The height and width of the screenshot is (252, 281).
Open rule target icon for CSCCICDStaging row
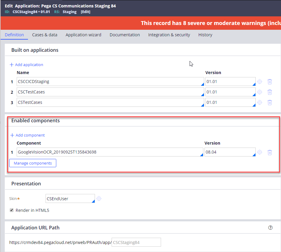point(260,82)
